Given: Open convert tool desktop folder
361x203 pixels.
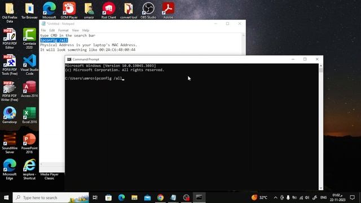Looking at the screenshot, I should [x=129, y=11].
